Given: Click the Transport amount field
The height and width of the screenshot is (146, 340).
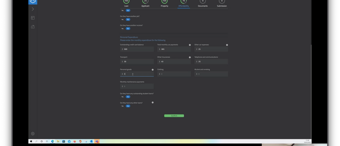Looking at the screenshot, I should (137, 61).
